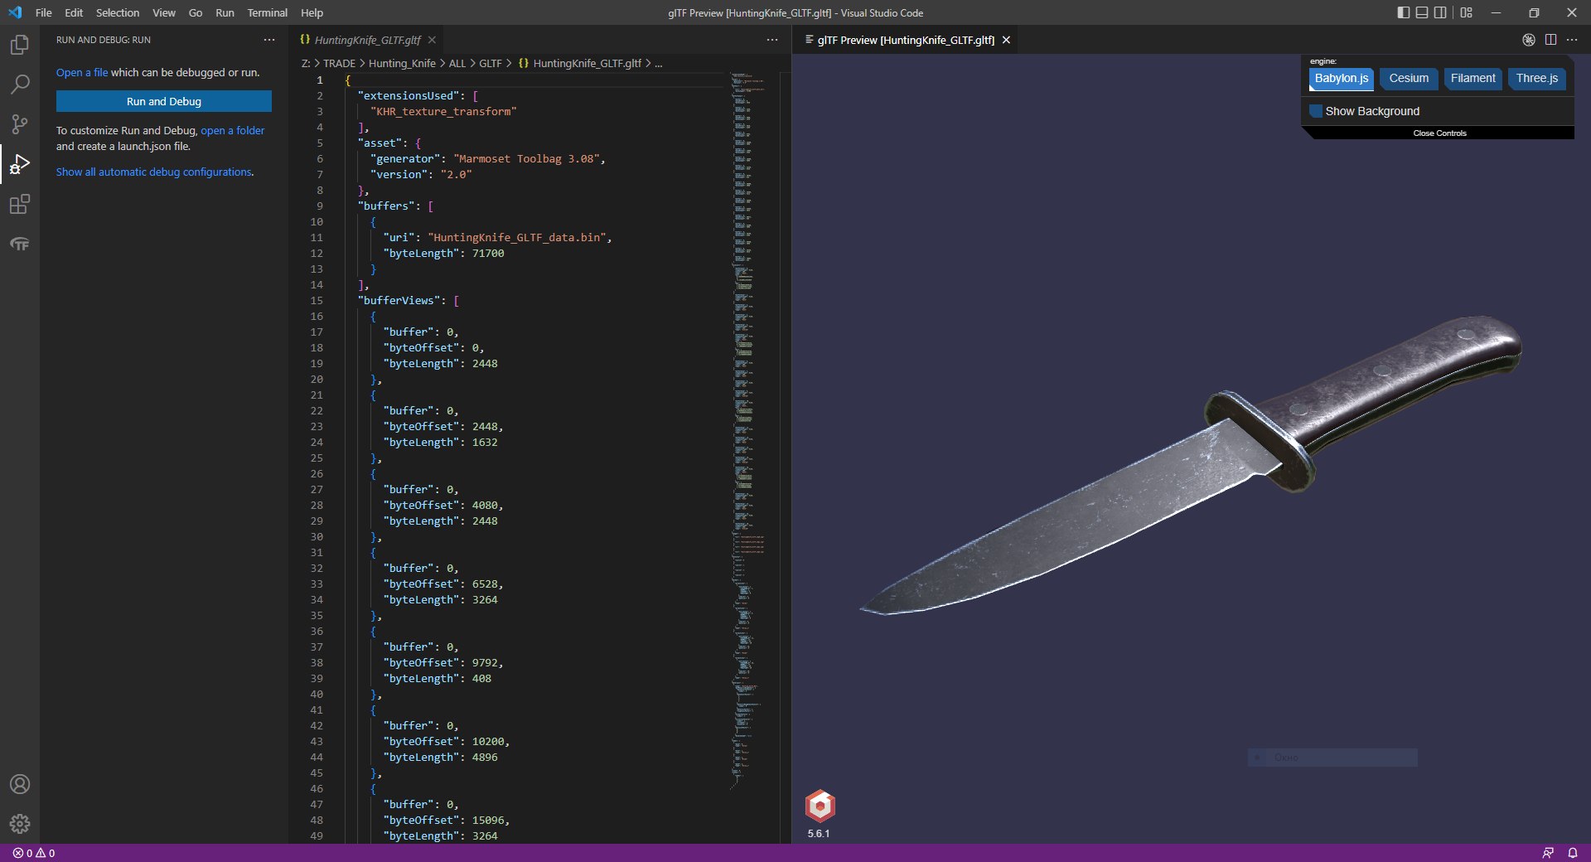Open the Selection menu
Viewport: 1591px width, 862px height.
pyautogui.click(x=118, y=12)
